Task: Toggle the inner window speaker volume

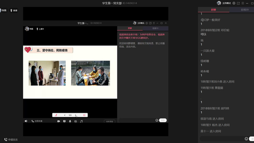Action: coord(26,121)
